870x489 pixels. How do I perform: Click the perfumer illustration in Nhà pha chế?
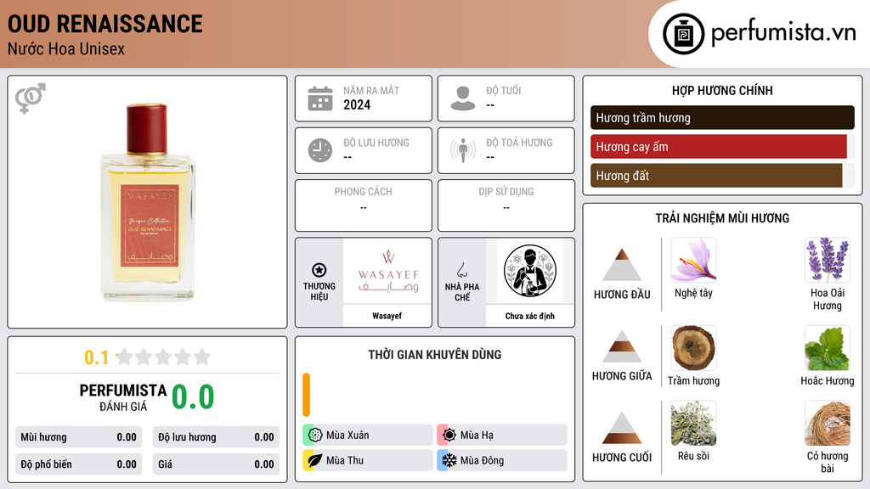[x=530, y=271]
